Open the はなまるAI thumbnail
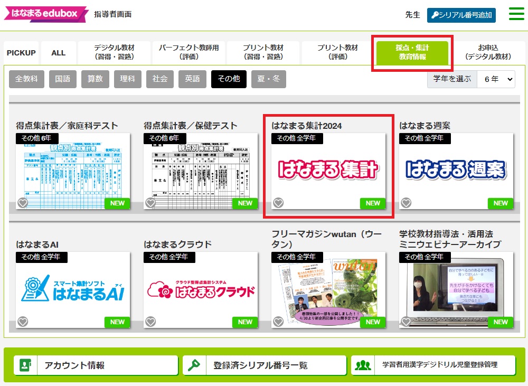The image size is (528, 386). 73,290
